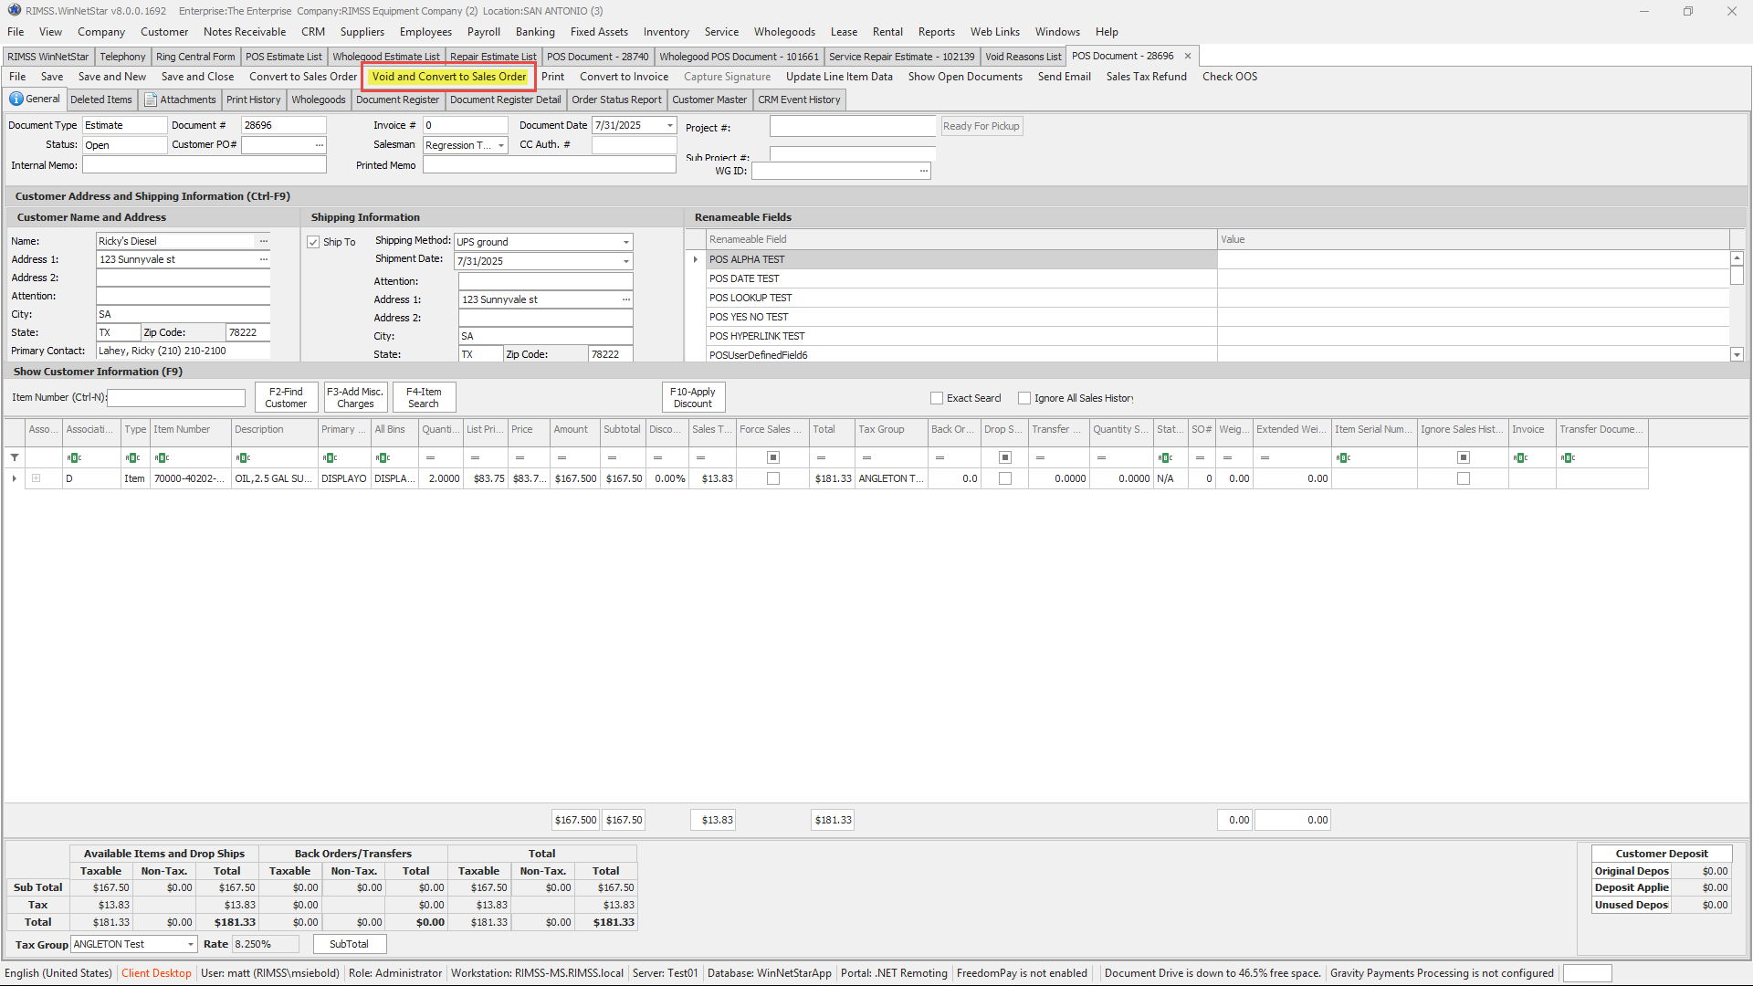Expand the POS ALPHA TEST row arrow
This screenshot has height=986, width=1753.
[695, 259]
